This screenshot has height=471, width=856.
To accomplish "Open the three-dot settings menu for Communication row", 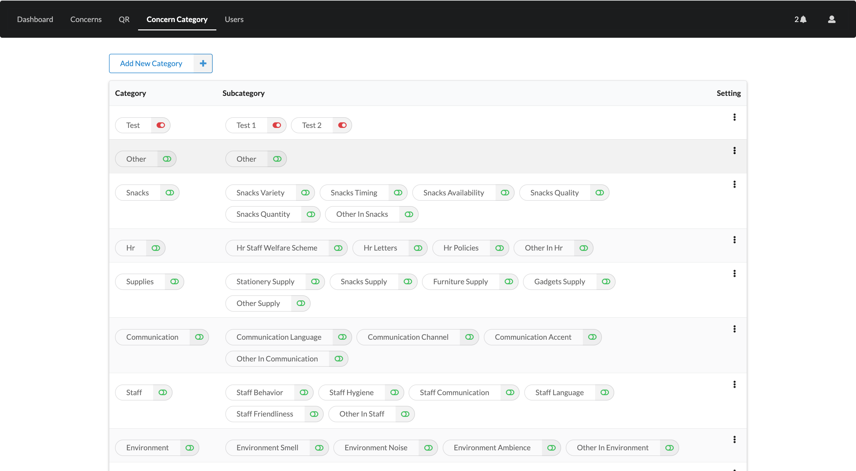I will (734, 329).
